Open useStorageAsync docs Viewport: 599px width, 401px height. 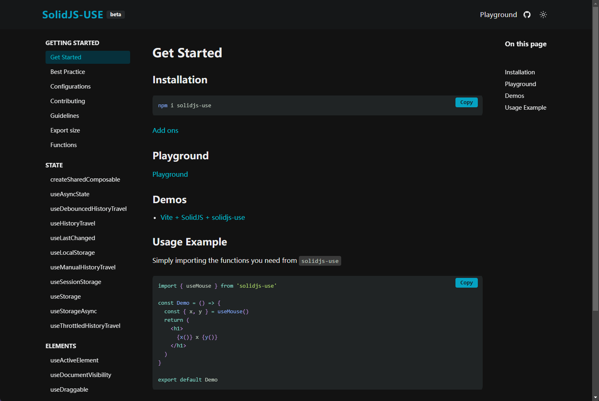[x=88, y=311]
